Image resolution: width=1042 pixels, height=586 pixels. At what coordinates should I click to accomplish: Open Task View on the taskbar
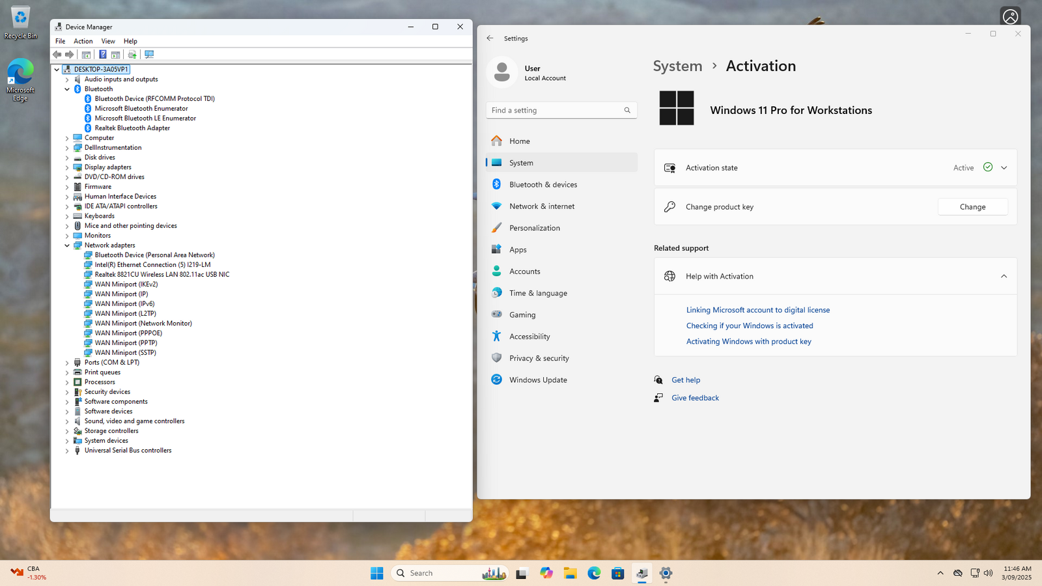[x=521, y=573]
